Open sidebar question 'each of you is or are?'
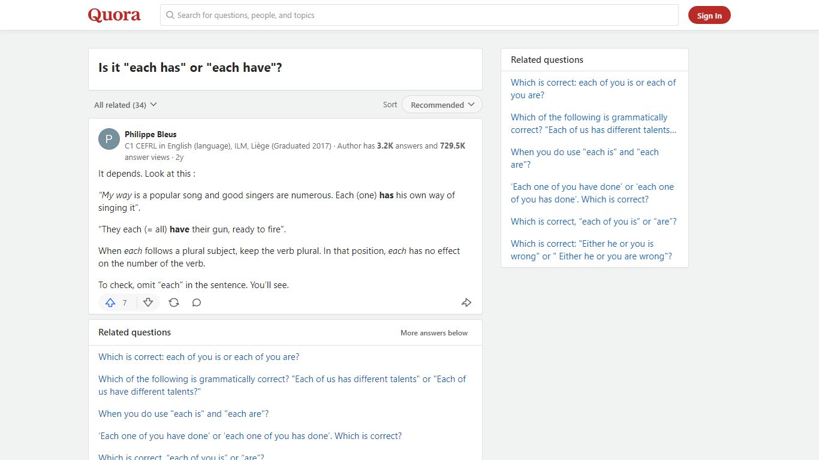 594,222
